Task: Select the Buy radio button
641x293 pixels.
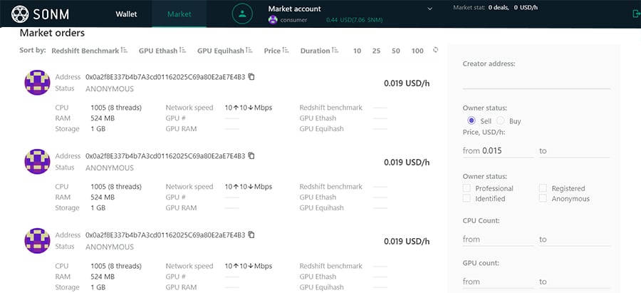Action: pyautogui.click(x=501, y=121)
